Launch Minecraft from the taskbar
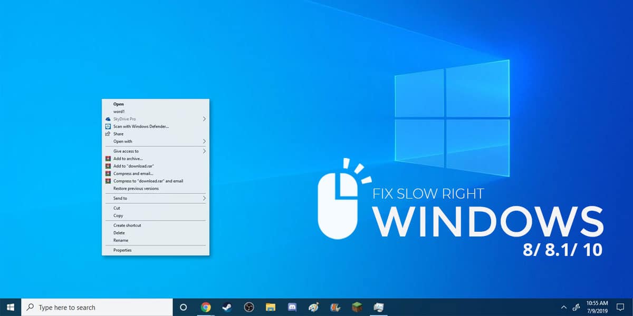 tap(357, 307)
